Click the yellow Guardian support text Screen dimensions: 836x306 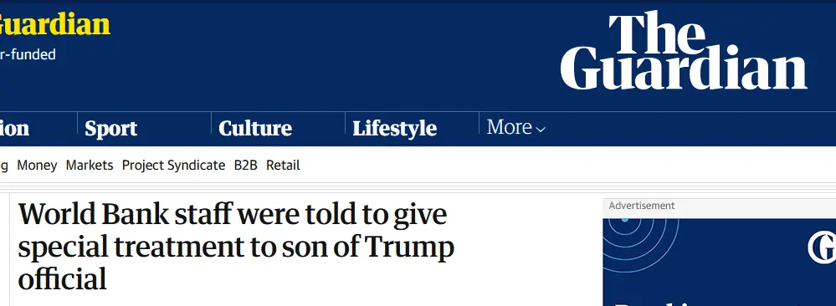pos(55,24)
